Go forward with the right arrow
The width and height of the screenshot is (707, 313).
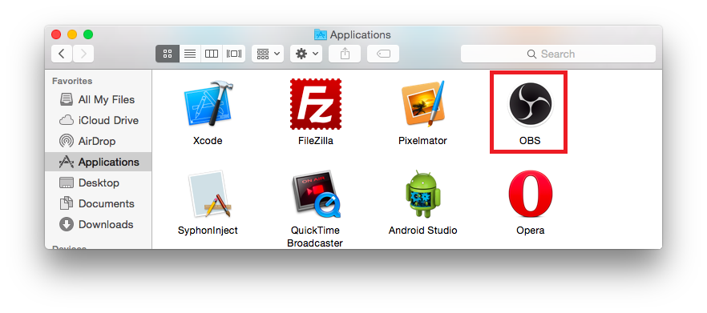tap(83, 54)
